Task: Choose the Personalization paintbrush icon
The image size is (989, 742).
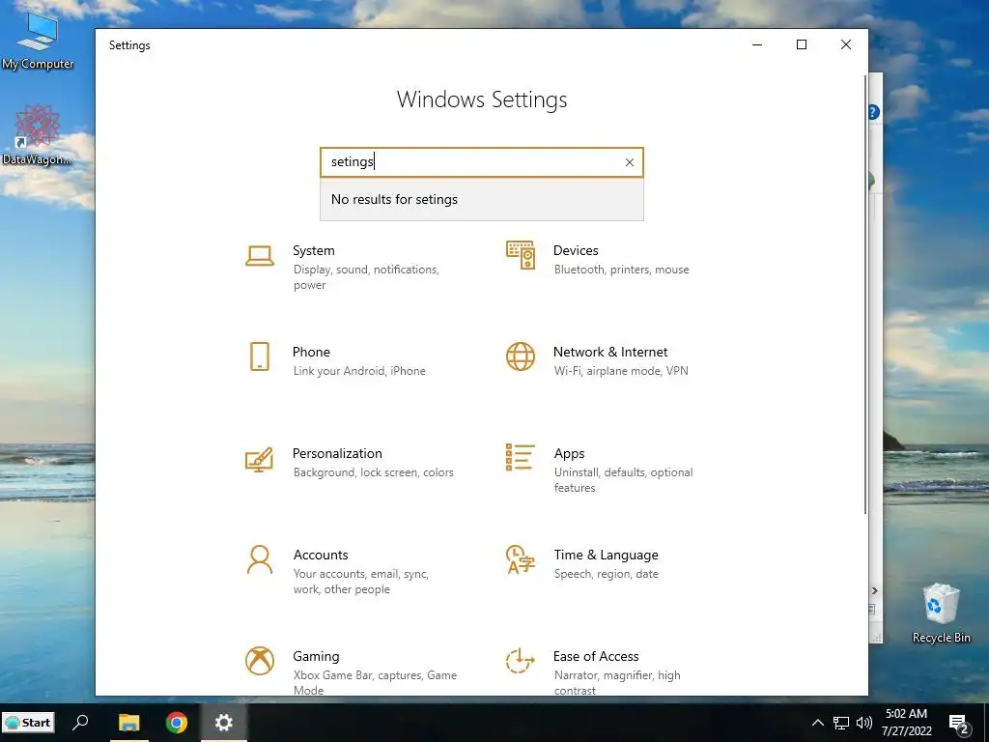Action: click(259, 459)
